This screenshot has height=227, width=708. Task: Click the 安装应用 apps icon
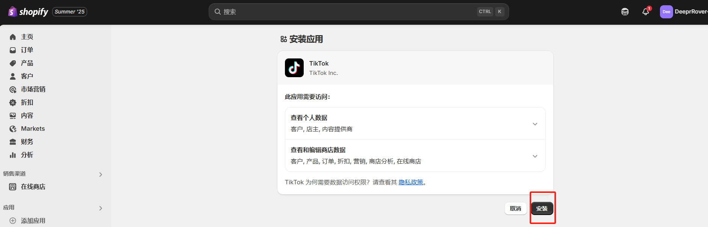tap(284, 39)
